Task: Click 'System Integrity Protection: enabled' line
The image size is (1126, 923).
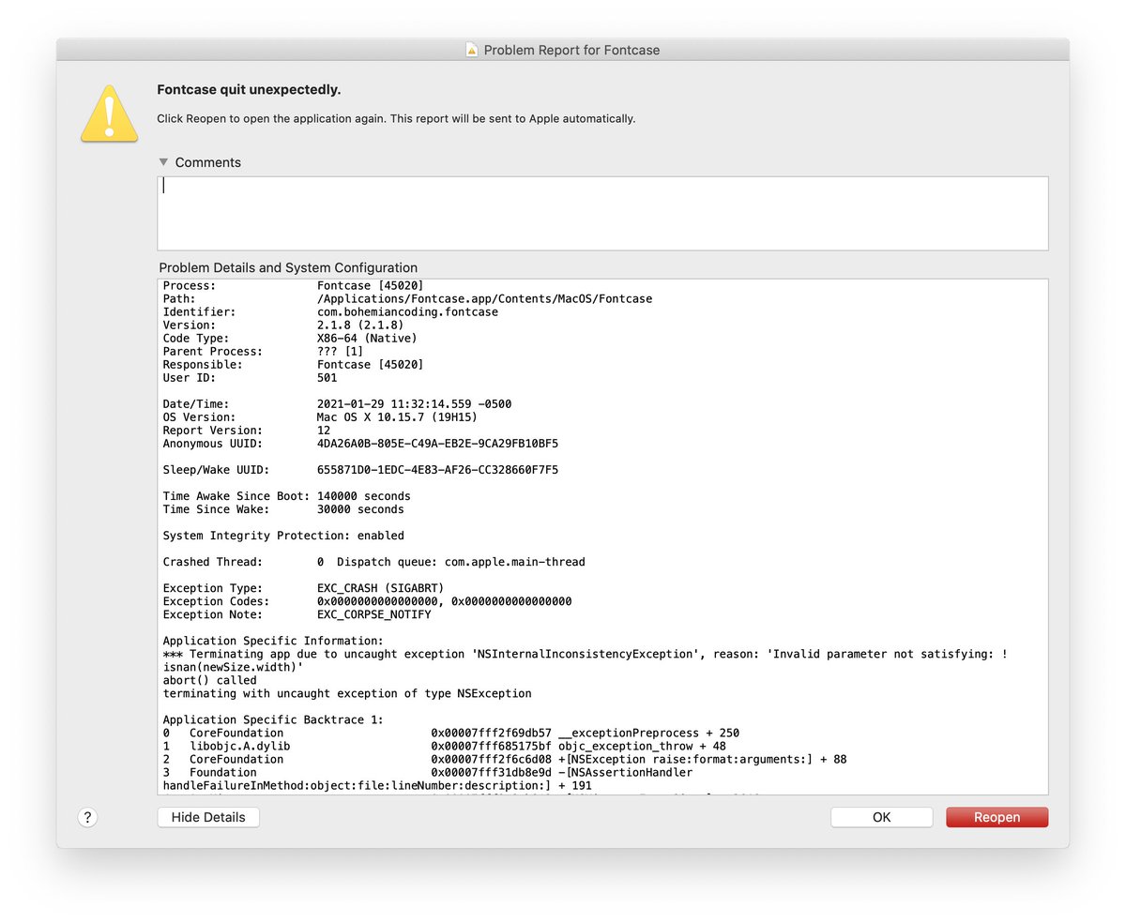Action: point(283,535)
